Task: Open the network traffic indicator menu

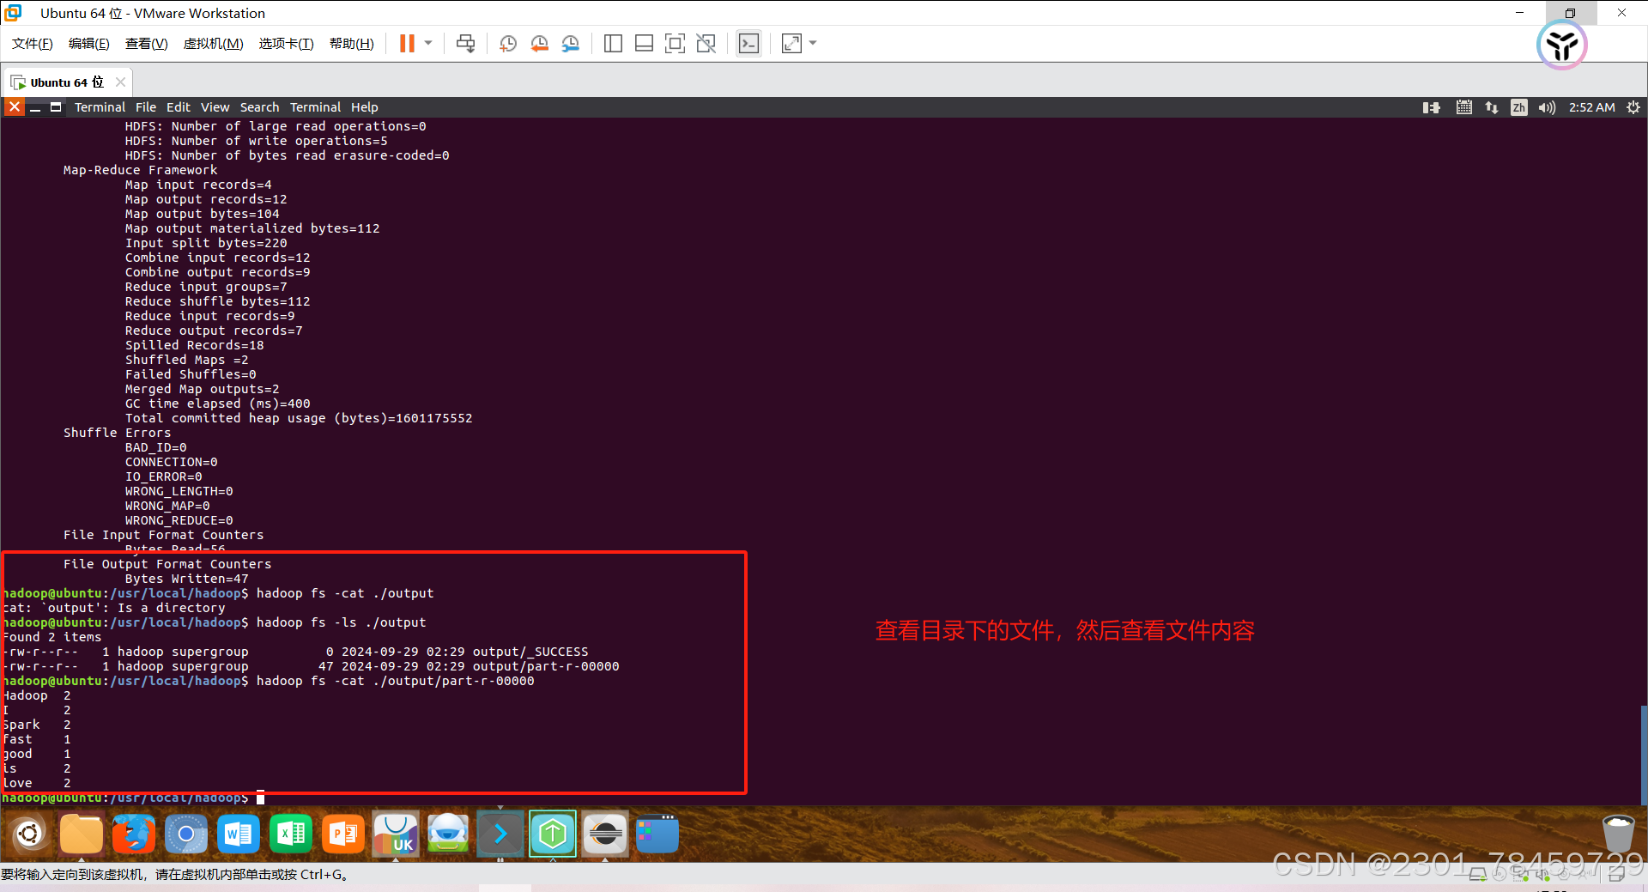Action: (x=1491, y=106)
